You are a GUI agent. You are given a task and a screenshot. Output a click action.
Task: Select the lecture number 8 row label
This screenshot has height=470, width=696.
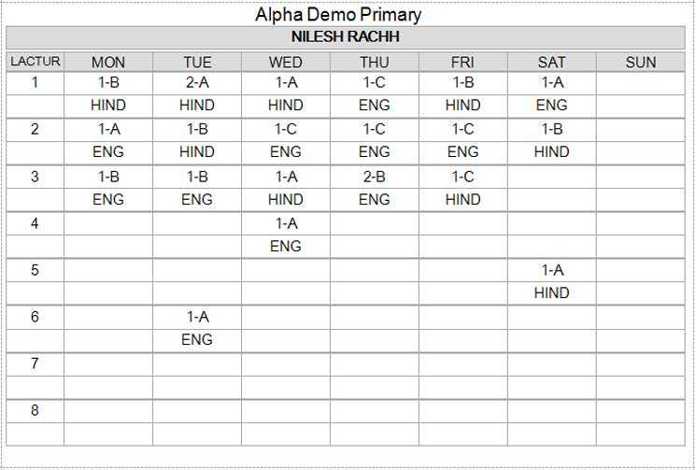(x=36, y=411)
